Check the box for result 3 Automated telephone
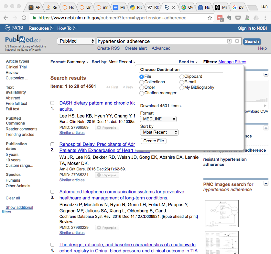Viewport: 271px width, 254px height. (52, 192)
